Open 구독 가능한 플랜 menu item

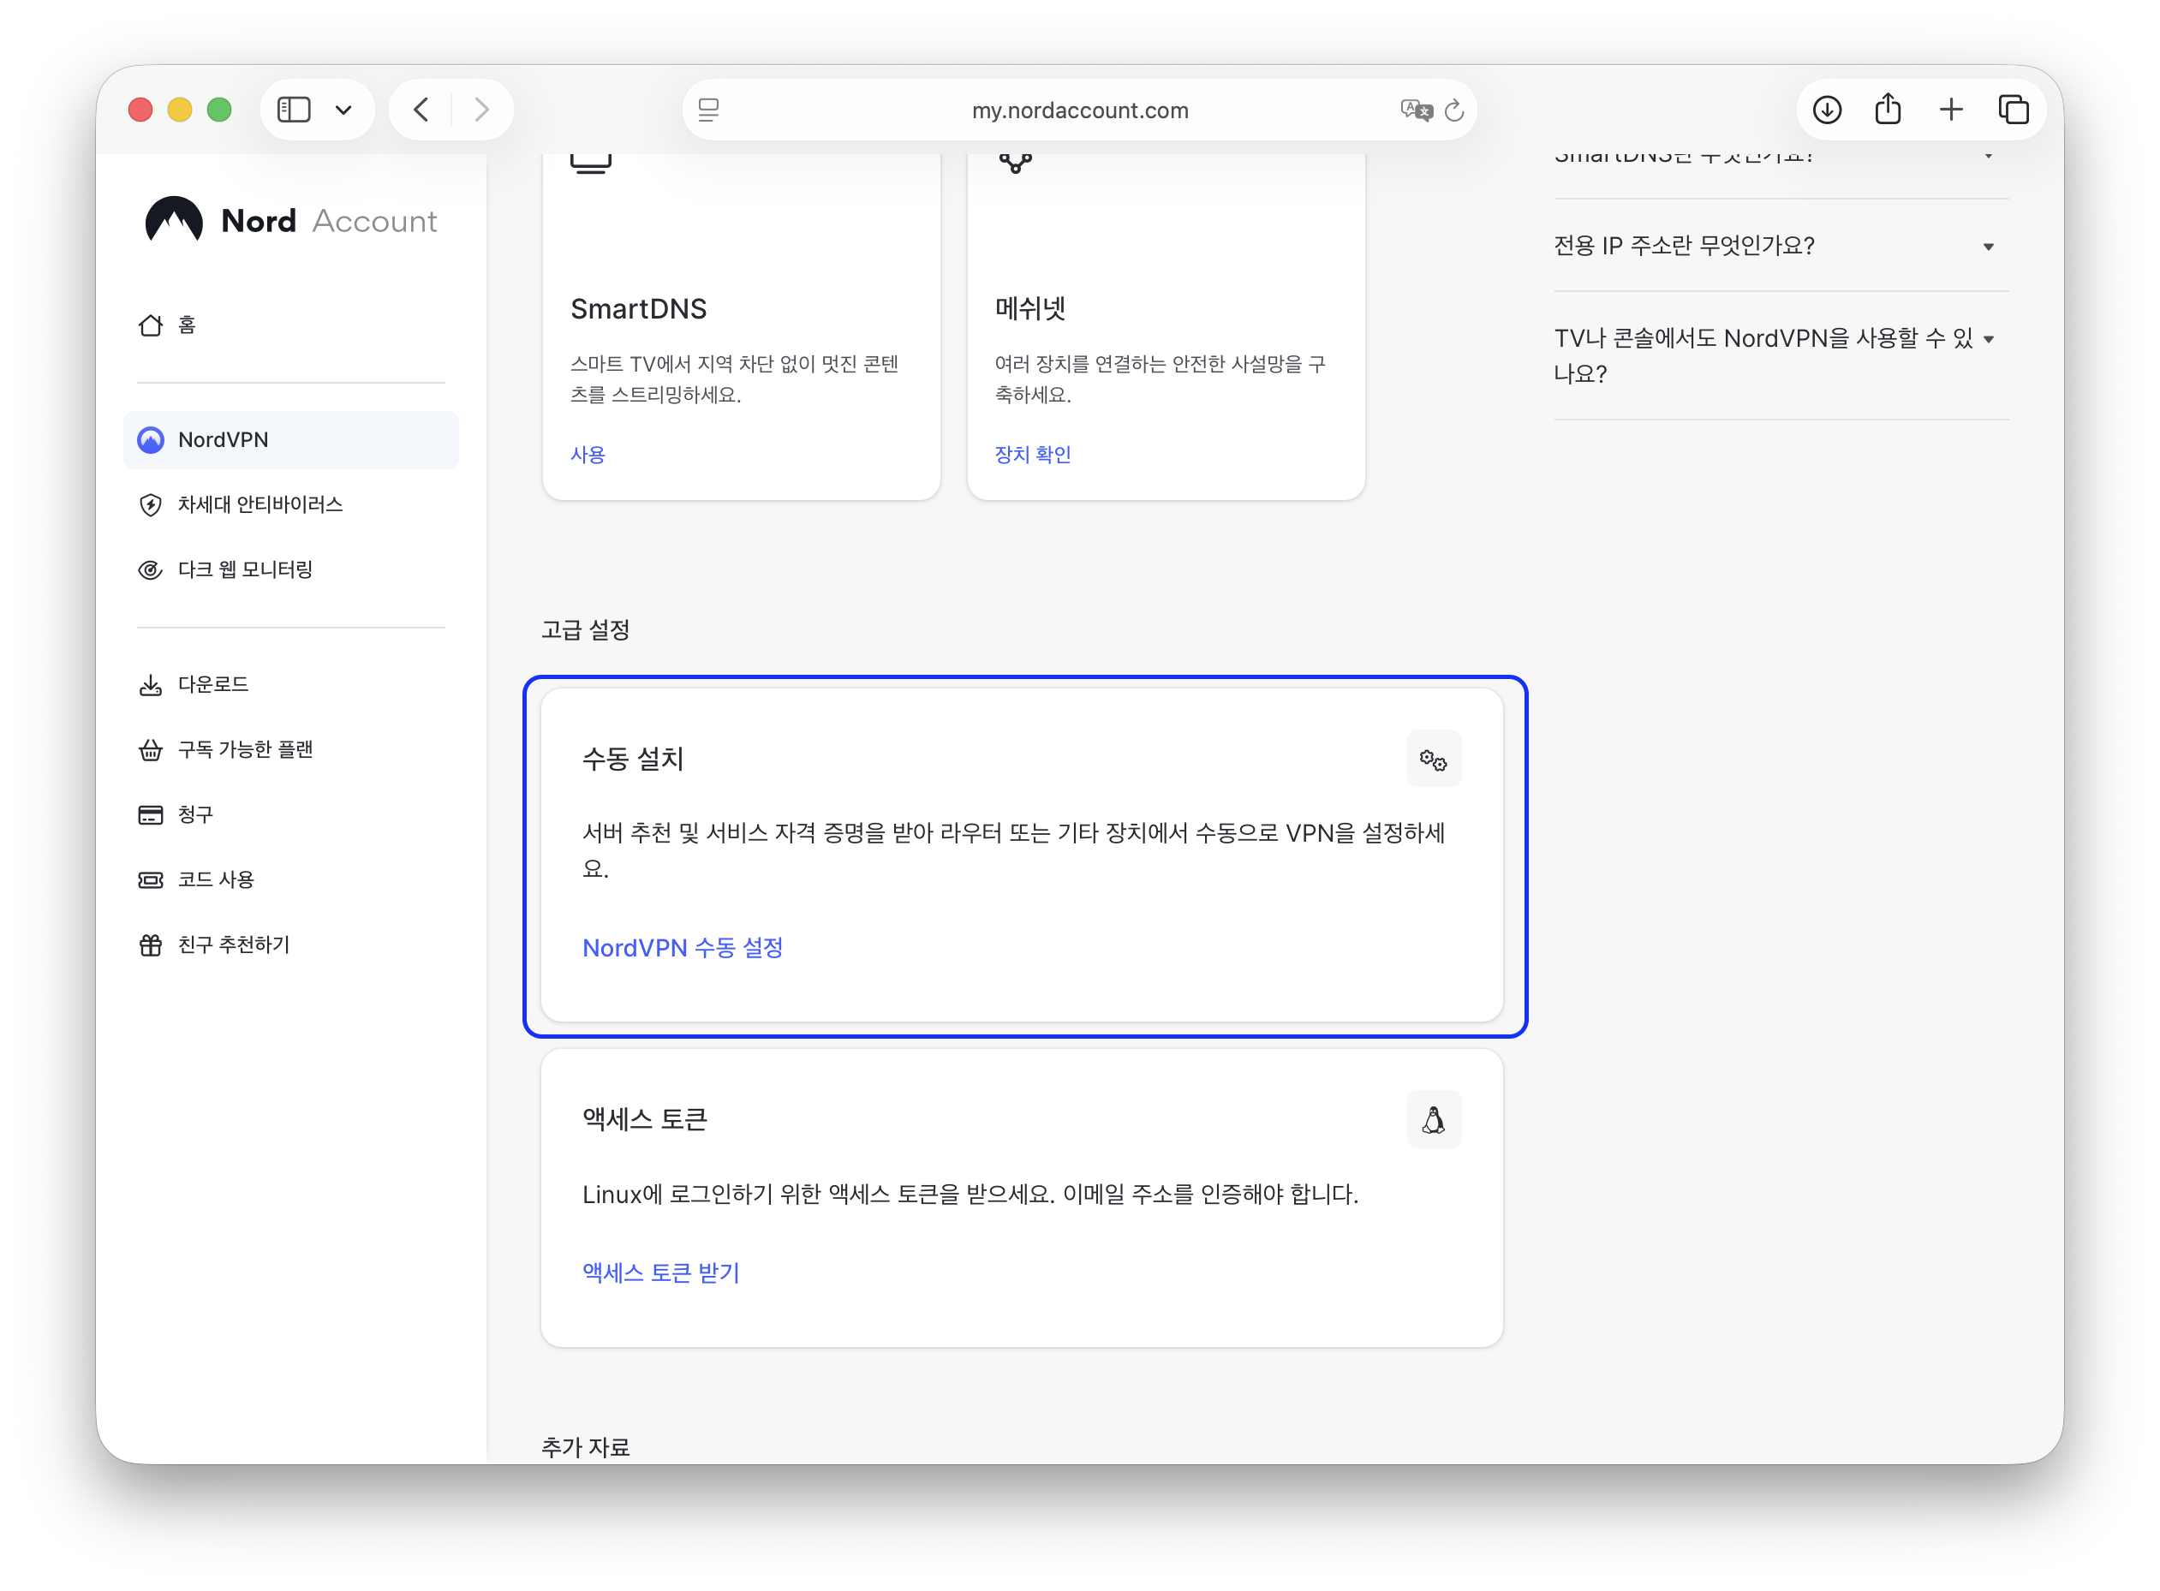point(291,750)
